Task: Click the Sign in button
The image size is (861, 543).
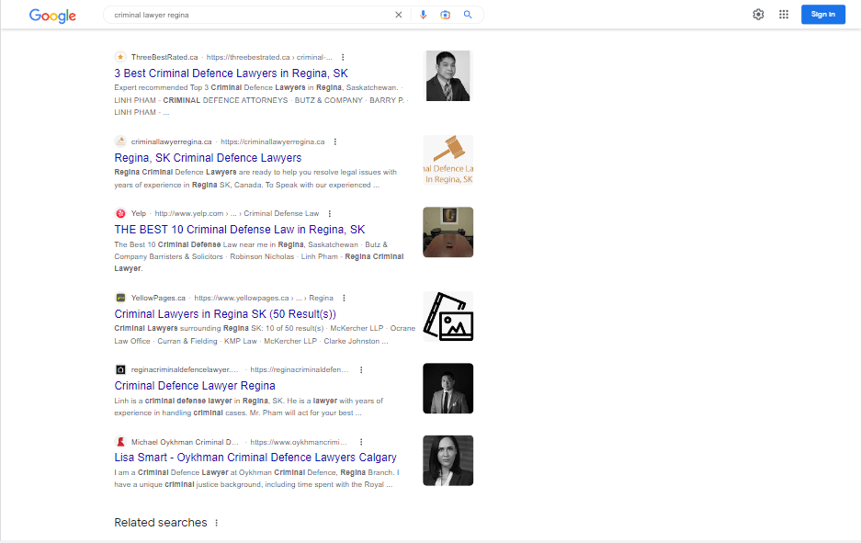Action: point(822,14)
